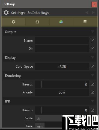Screen dimensions: 99x130
Task: Open the layers stack tab
Action: click(x=85, y=22)
